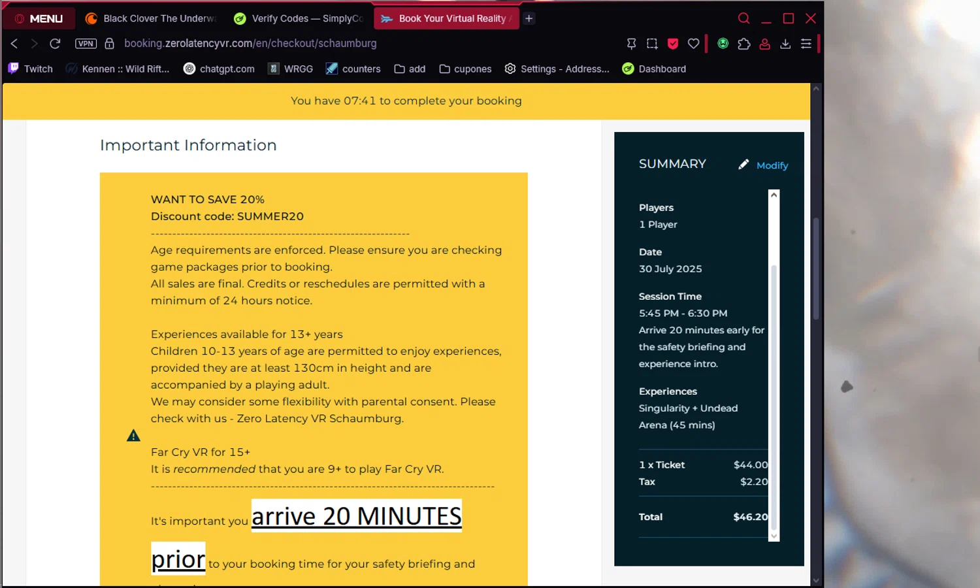Click the $44.00 ticket price
The height and width of the screenshot is (588, 980).
751,465
